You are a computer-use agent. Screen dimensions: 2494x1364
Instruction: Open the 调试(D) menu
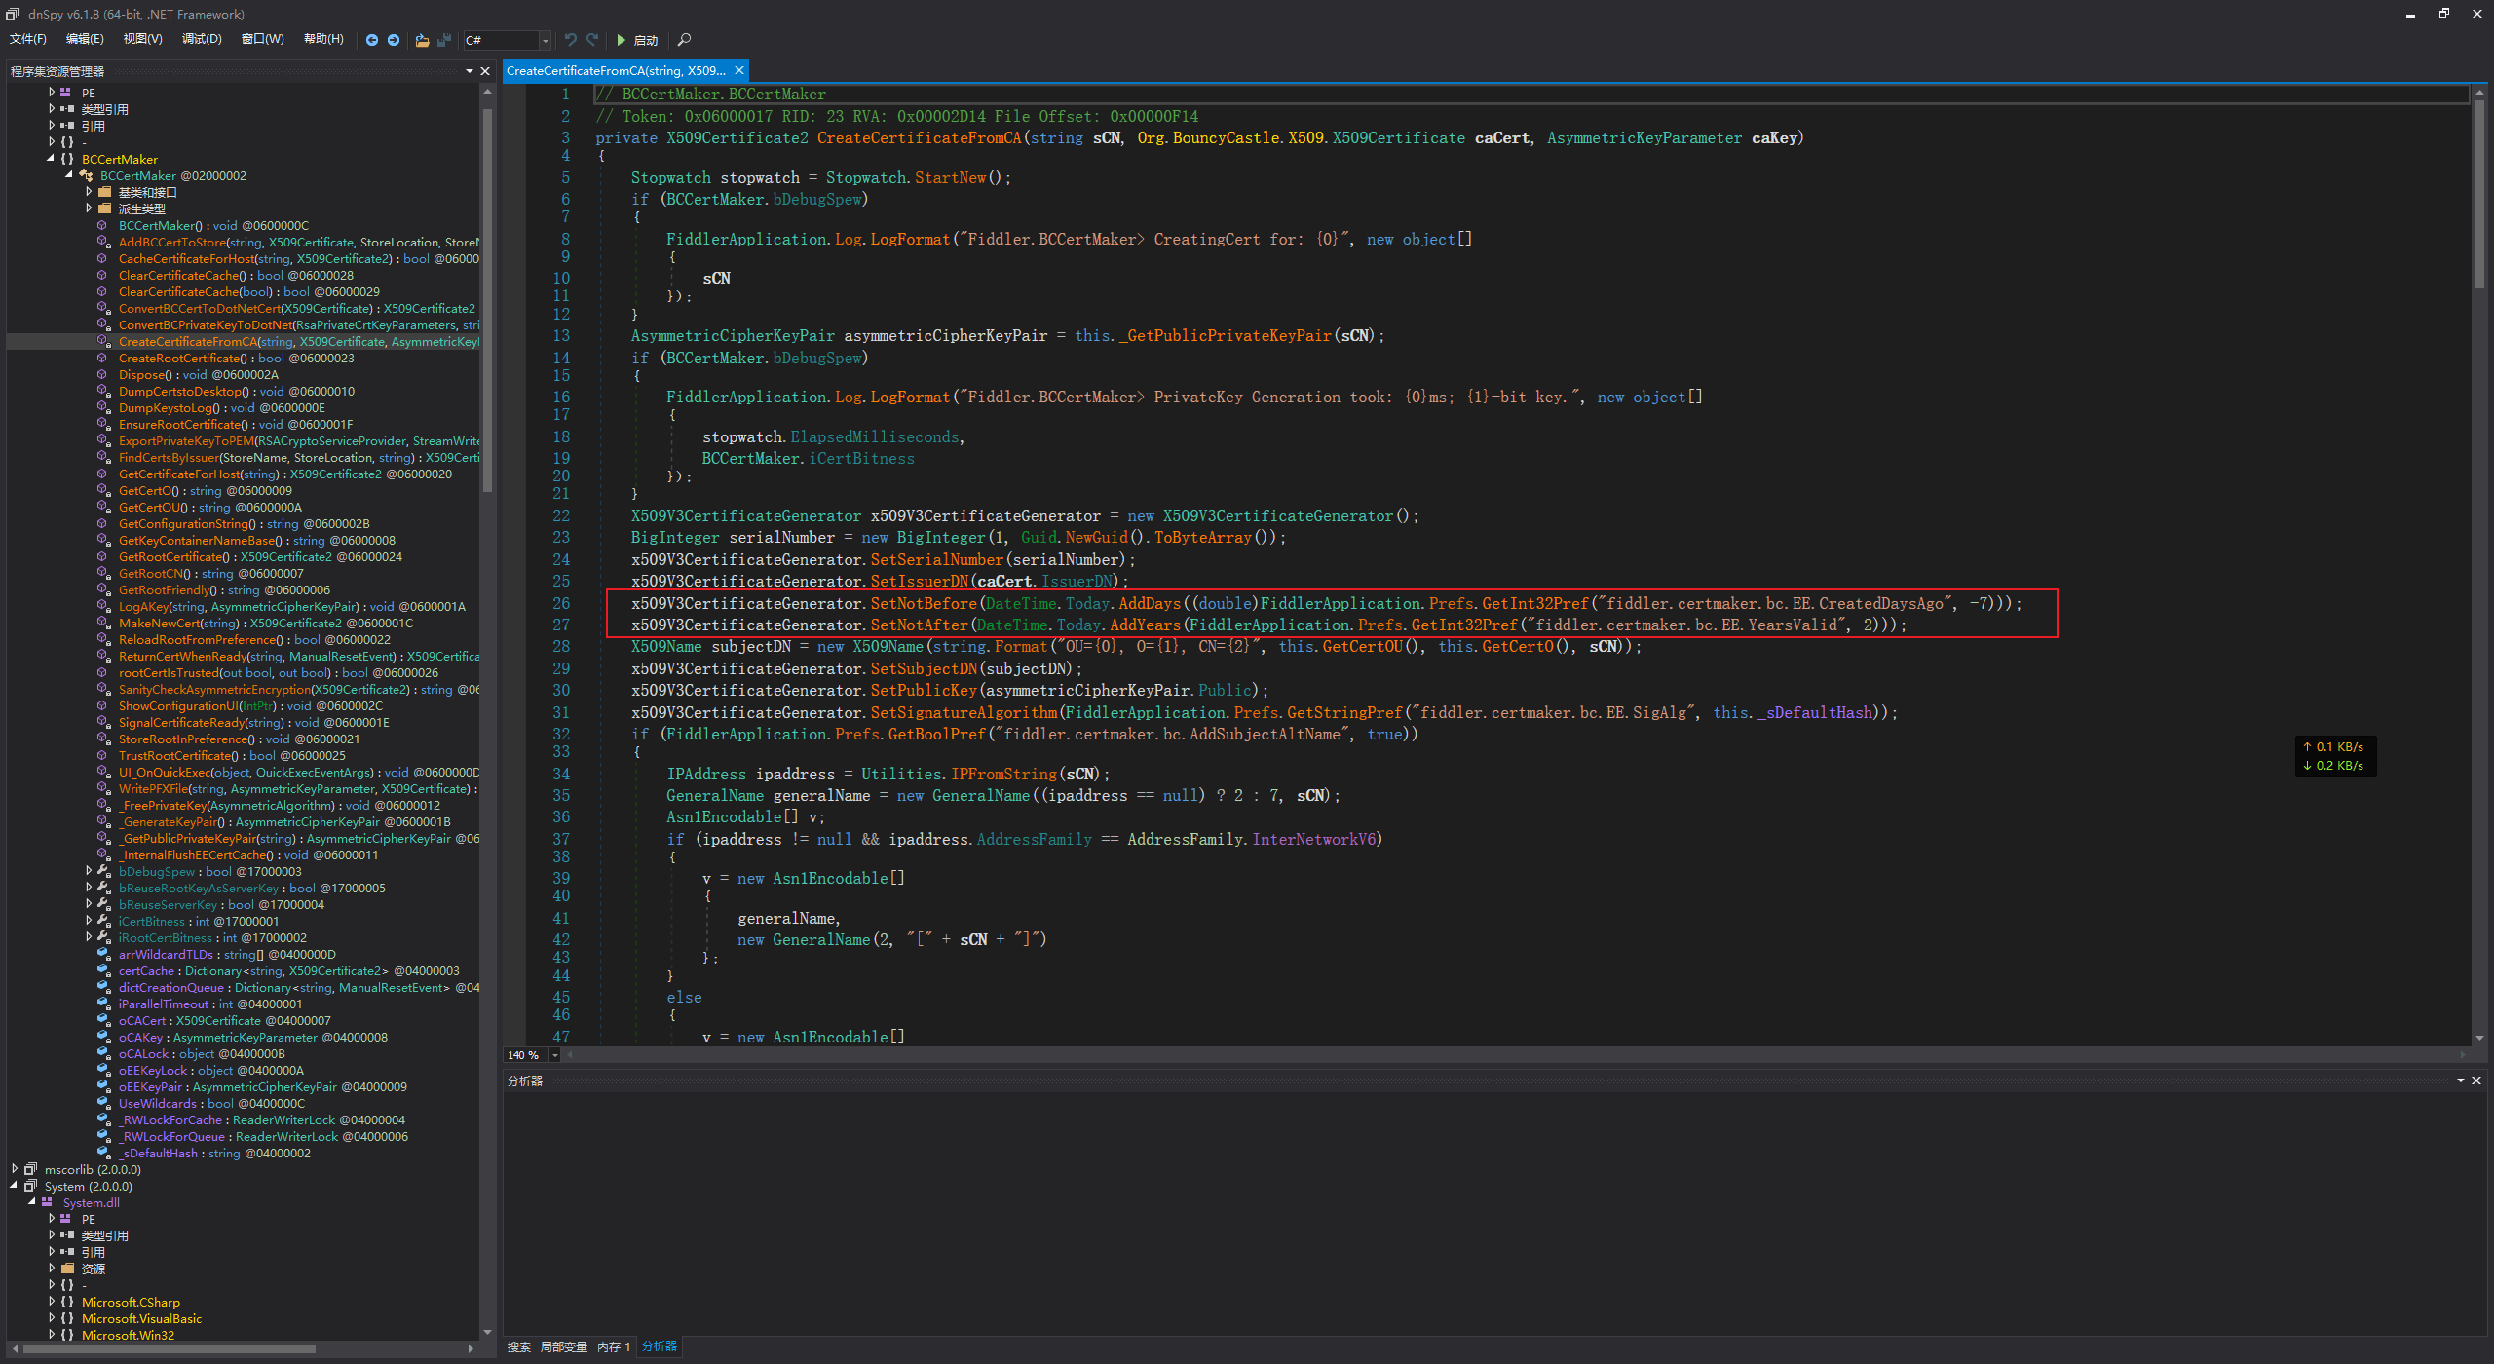coord(202,39)
